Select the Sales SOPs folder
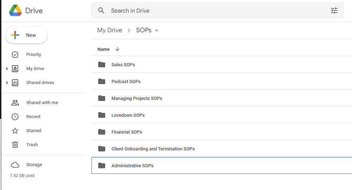The image size is (352, 190). pyautogui.click(x=123, y=65)
